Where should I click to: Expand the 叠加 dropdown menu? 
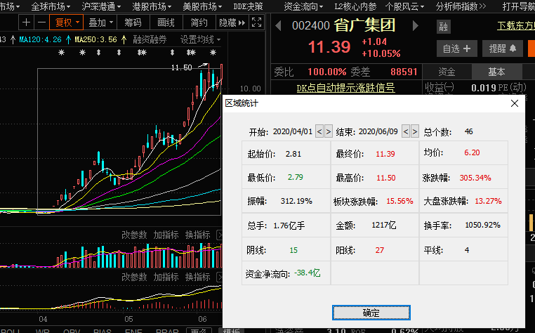tap(102, 22)
